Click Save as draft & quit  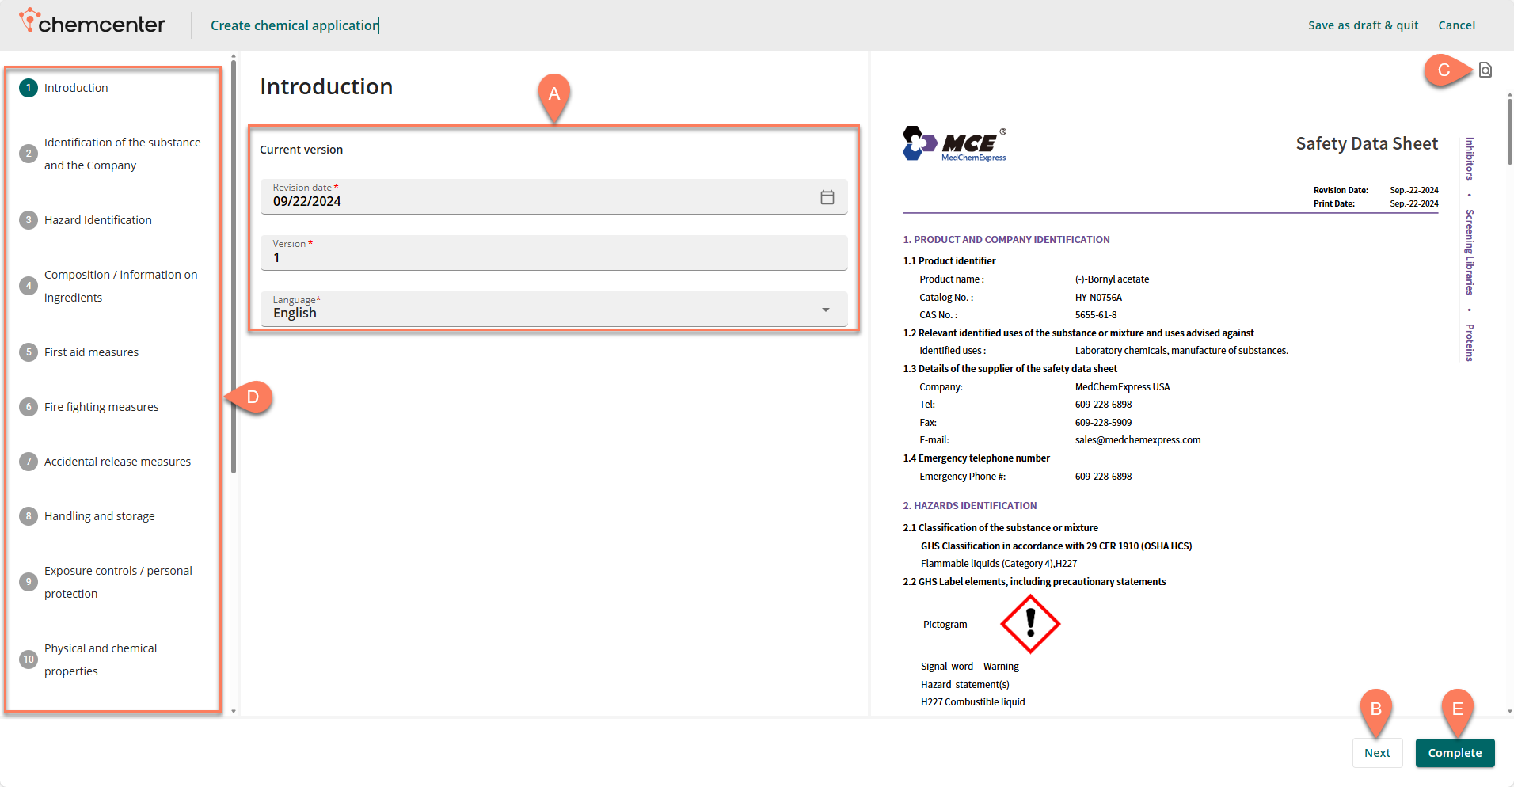(x=1363, y=25)
